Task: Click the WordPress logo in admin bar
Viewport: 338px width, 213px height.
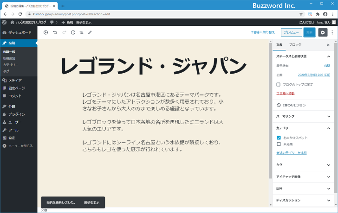Action: (x=4, y=22)
